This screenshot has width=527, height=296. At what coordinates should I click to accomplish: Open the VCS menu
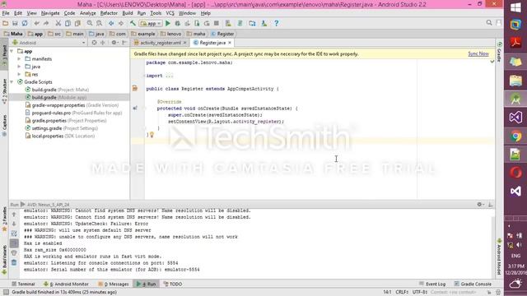[170, 13]
